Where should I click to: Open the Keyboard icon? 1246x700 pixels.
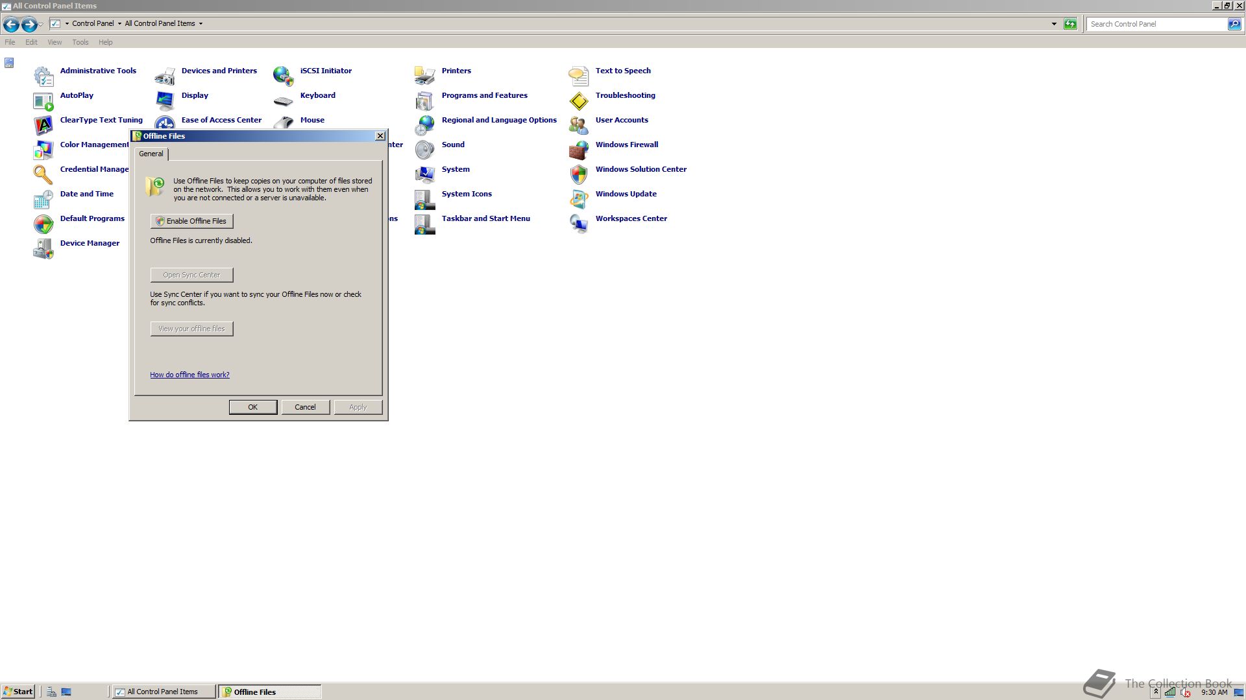[284, 101]
